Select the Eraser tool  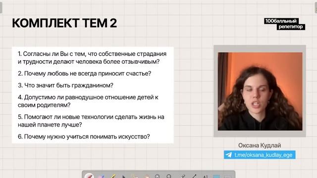(101, 177)
